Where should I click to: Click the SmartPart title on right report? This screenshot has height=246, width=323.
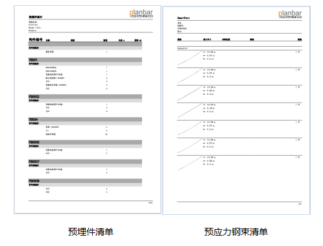(184, 18)
